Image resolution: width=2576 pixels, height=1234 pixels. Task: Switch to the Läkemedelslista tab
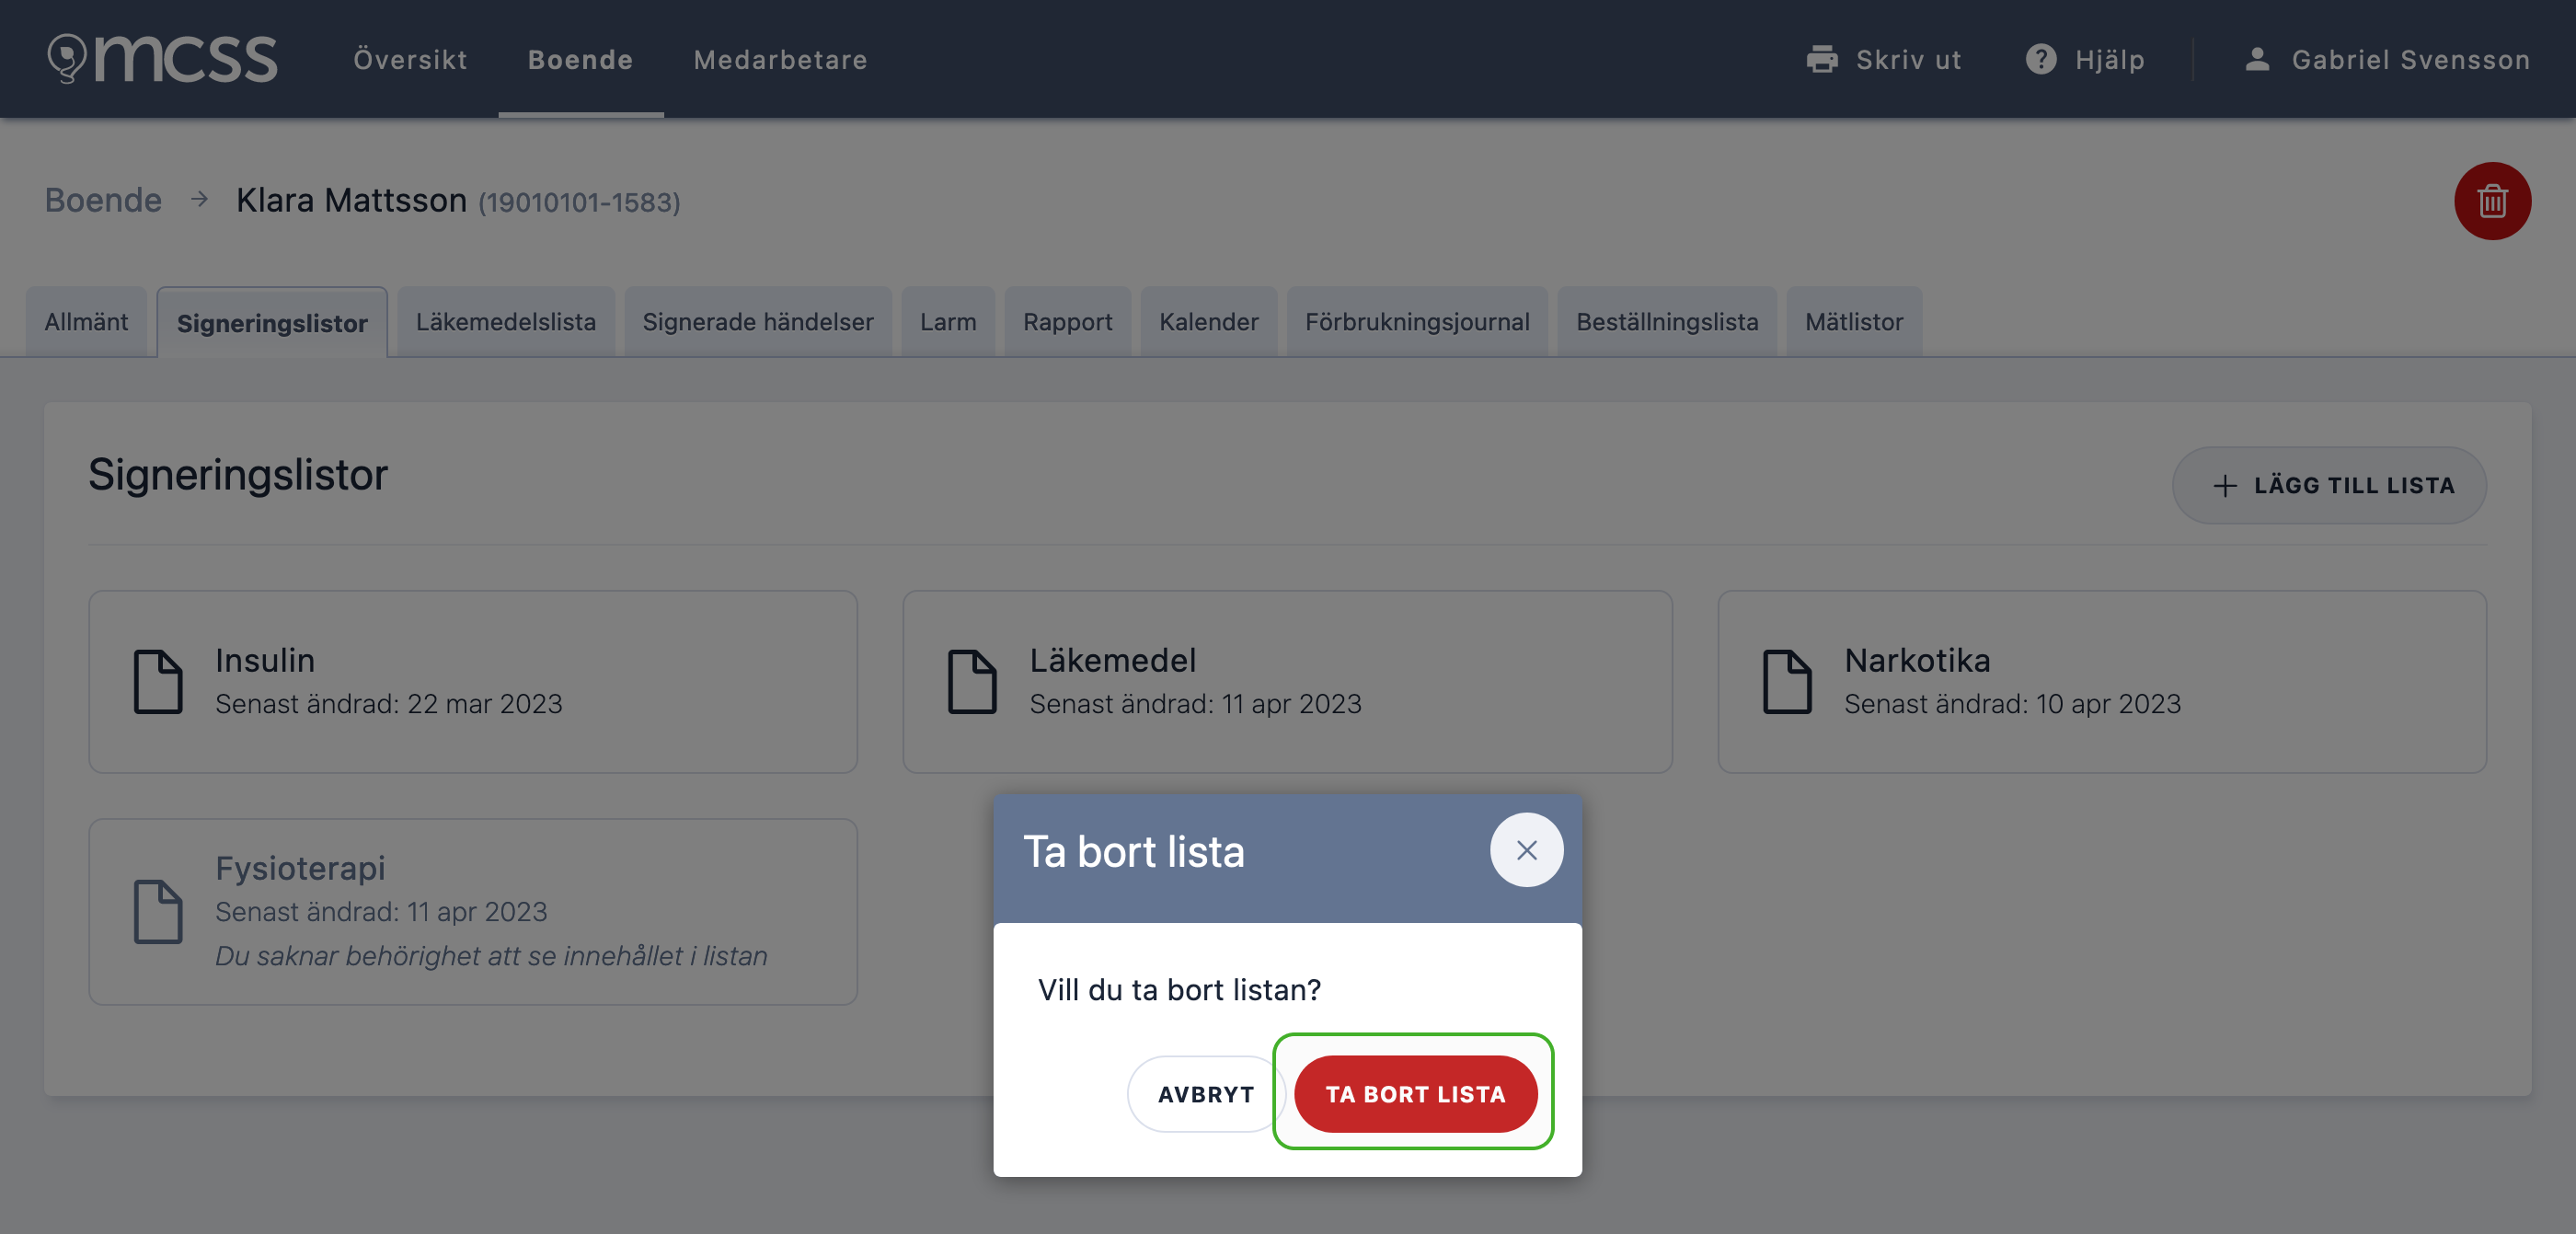tap(506, 321)
